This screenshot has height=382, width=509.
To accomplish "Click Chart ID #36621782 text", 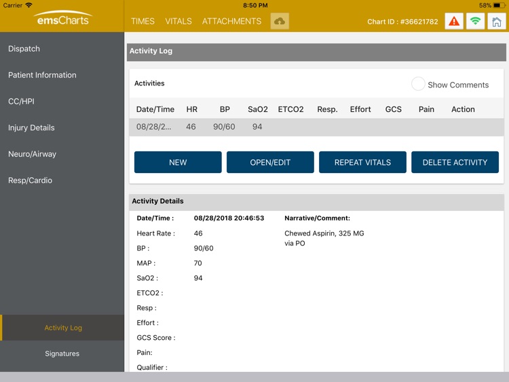I will click(x=402, y=22).
